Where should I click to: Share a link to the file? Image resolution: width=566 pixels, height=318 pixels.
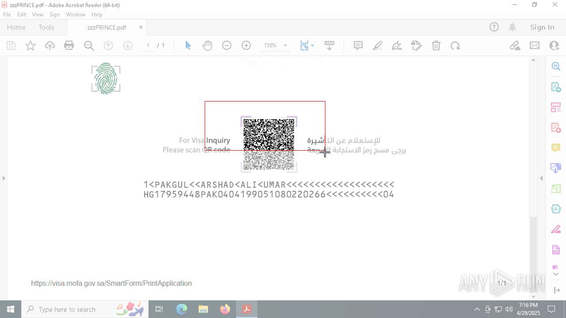click(515, 45)
